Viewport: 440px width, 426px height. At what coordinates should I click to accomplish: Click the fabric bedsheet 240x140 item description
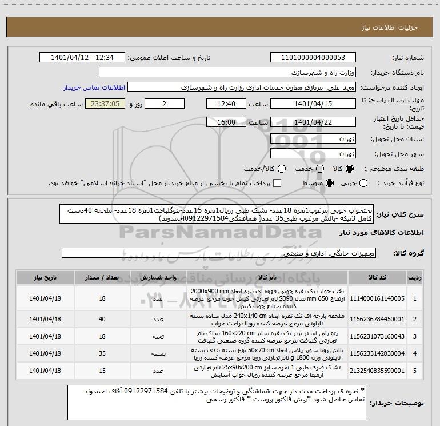267,319
